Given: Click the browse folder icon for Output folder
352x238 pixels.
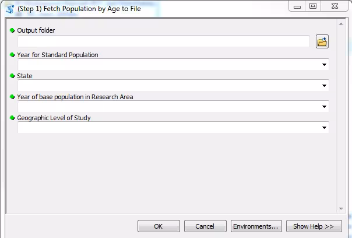Looking at the screenshot, I should [322, 42].
